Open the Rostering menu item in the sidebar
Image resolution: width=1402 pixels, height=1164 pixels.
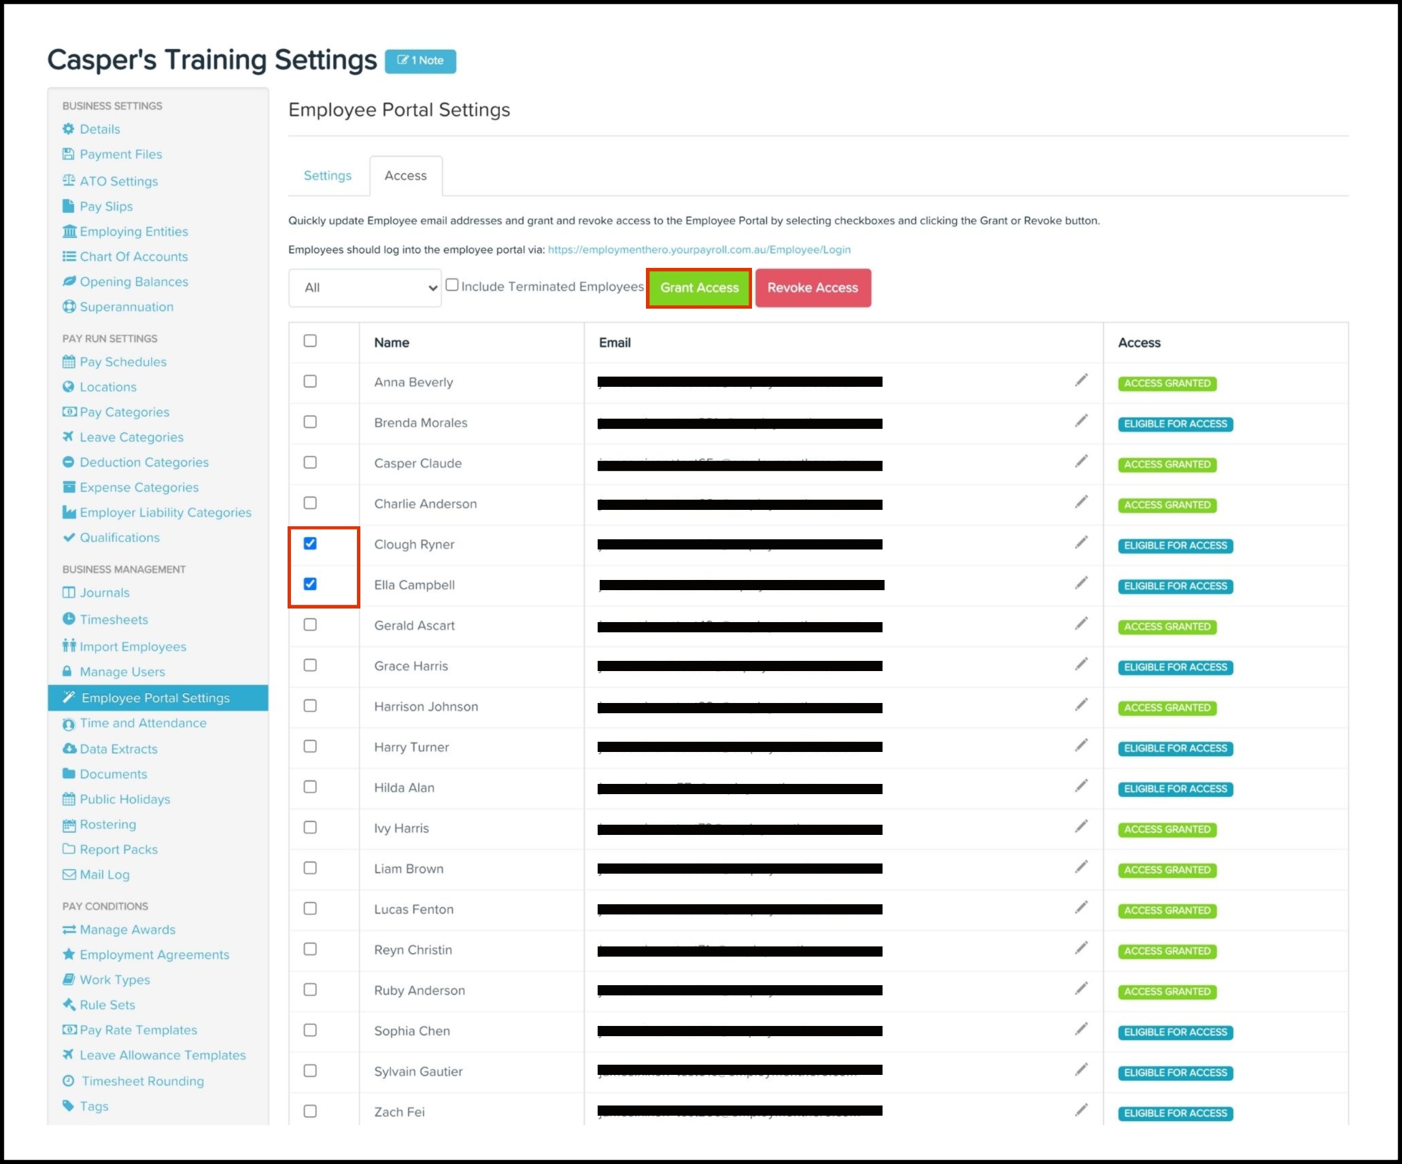107,824
